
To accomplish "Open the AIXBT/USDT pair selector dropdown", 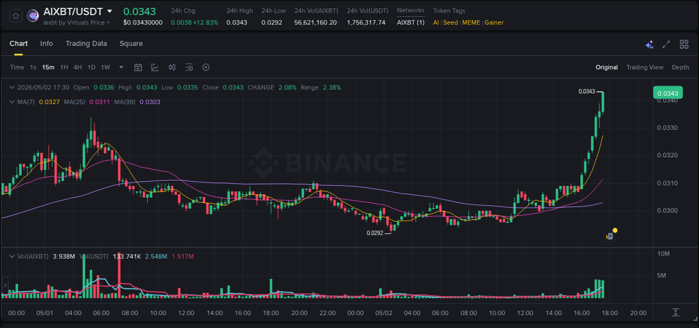I will tap(110, 11).
